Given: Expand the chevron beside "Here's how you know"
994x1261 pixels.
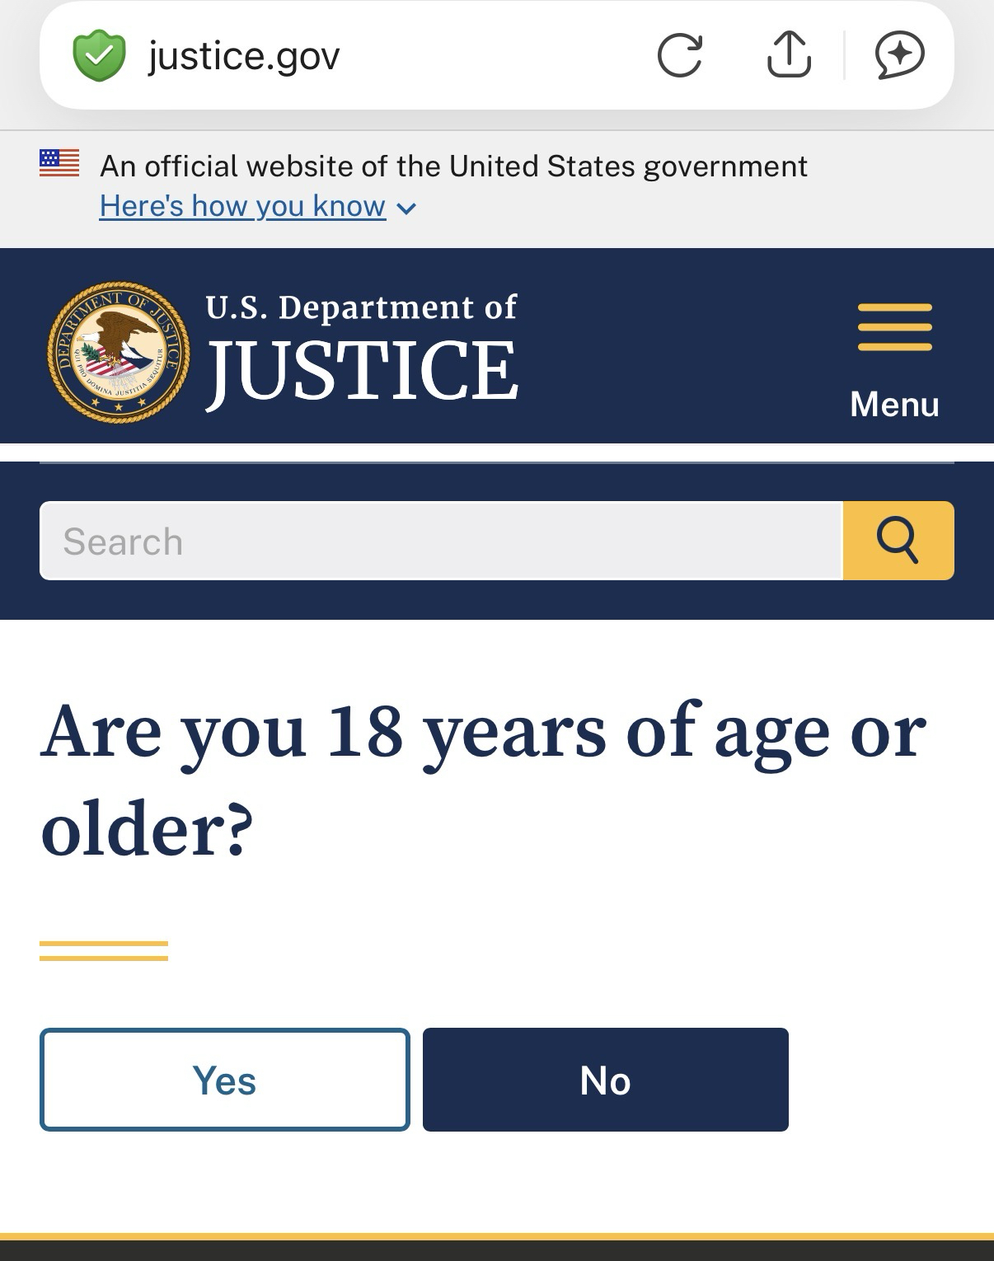Looking at the screenshot, I should pyautogui.click(x=406, y=209).
